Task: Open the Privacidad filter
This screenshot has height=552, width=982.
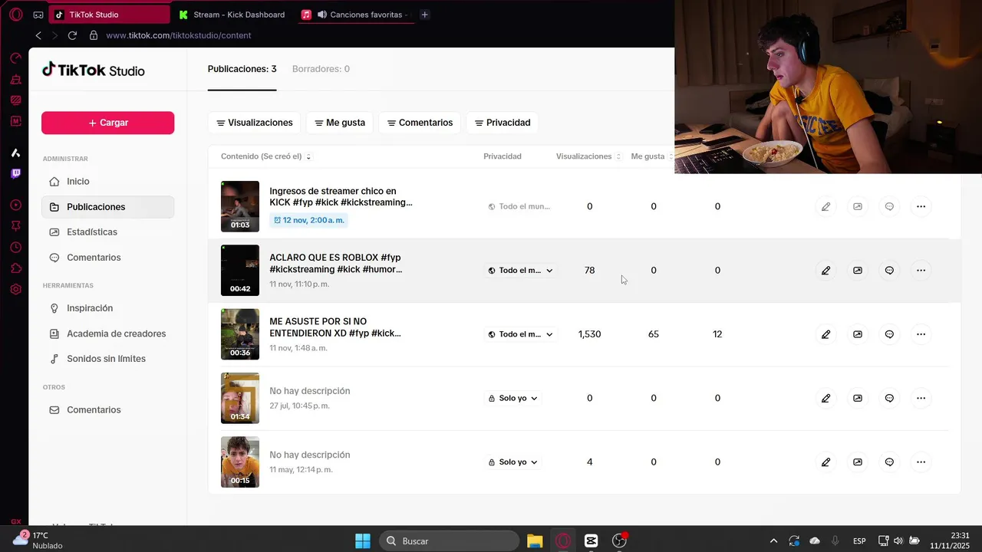Action: (502, 123)
